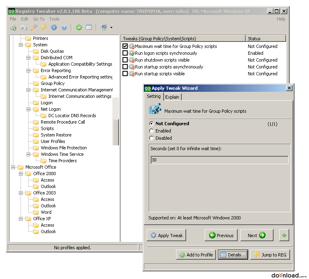
Task: Open the Go To menu
Action: (x=39, y=19)
